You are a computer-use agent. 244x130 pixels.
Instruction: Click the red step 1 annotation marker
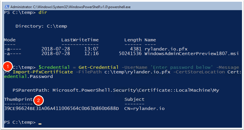[8, 67]
